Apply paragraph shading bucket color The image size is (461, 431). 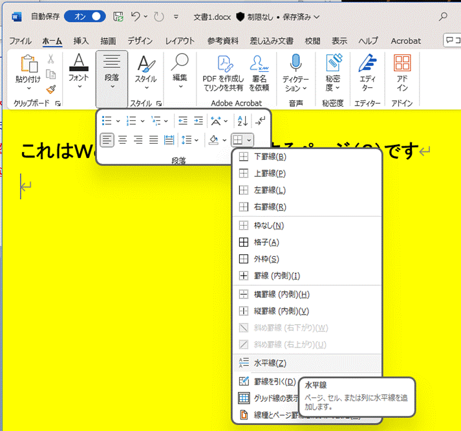214,140
